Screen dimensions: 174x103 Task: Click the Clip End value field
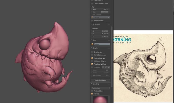[100, 12]
